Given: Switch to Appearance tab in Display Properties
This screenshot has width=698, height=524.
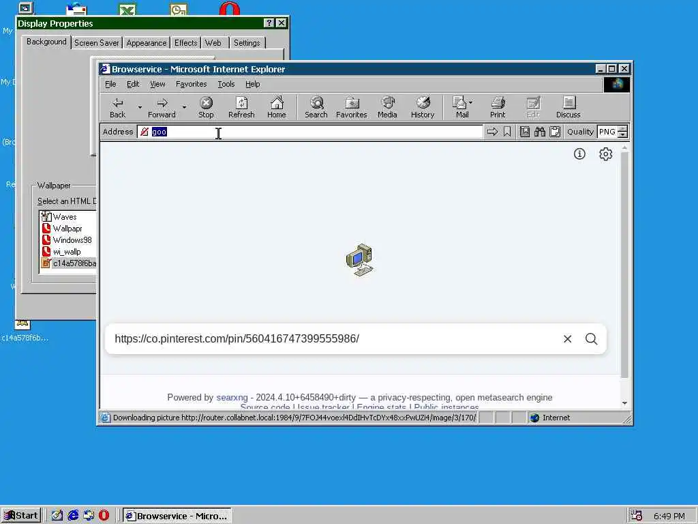Looking at the screenshot, I should tap(147, 43).
